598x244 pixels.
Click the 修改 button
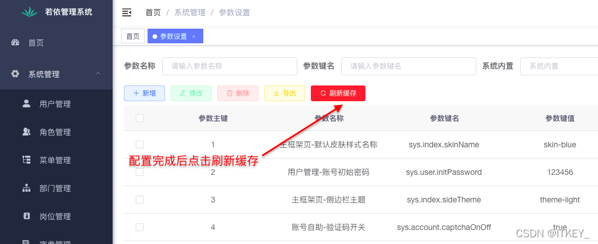pos(191,93)
